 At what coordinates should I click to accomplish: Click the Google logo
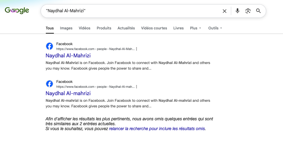tap(17, 10)
